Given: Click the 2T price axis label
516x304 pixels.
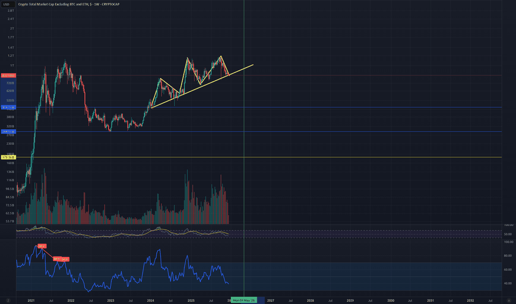Looking at the screenshot, I should pos(12,29).
